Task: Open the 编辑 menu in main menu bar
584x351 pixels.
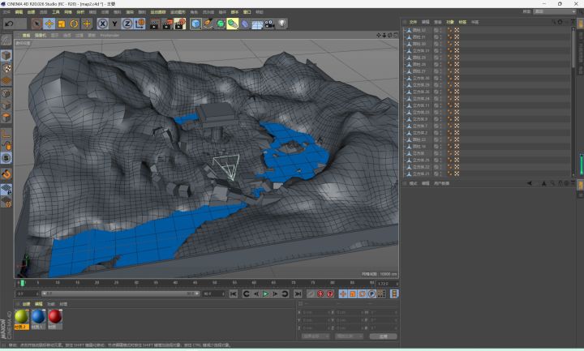Action: [x=19, y=12]
